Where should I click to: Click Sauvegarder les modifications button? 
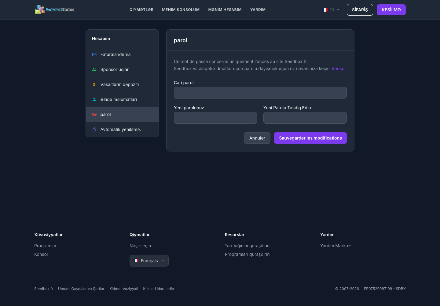(310, 138)
